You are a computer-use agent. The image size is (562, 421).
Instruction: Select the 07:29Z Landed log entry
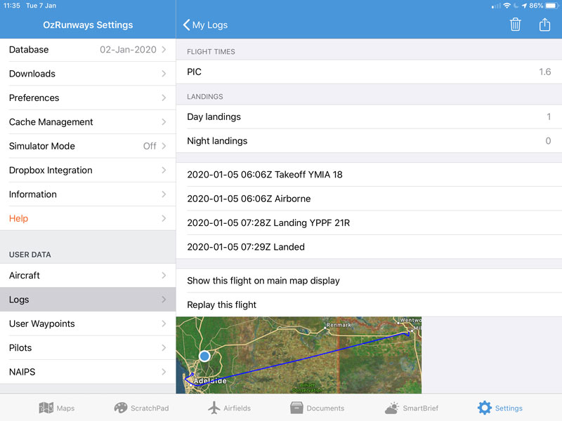(369, 247)
